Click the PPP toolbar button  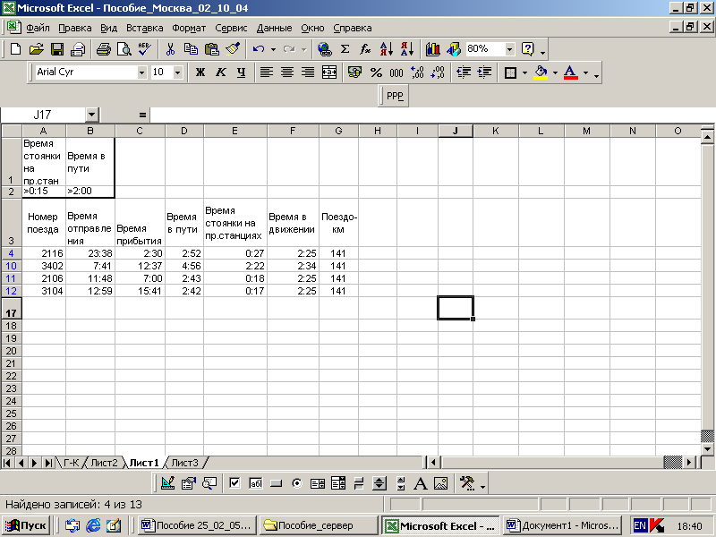[x=395, y=96]
